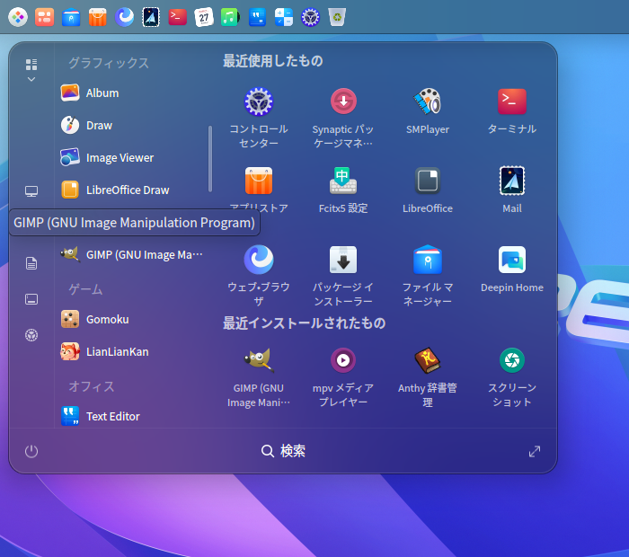Open File Manager from the dock

(71, 17)
